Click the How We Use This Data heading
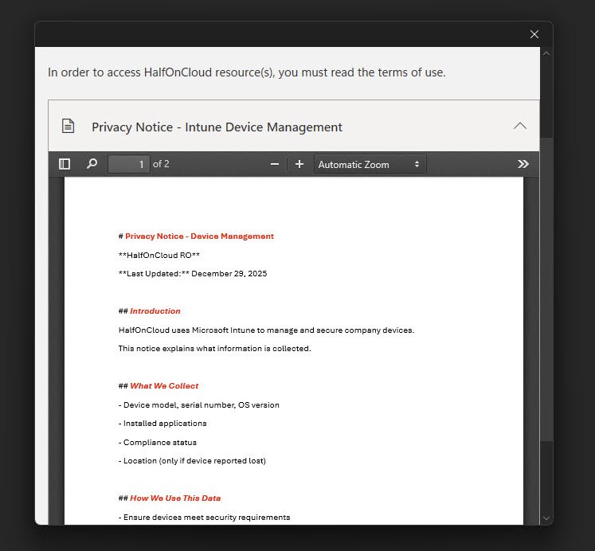The height and width of the screenshot is (551, 595). [175, 498]
